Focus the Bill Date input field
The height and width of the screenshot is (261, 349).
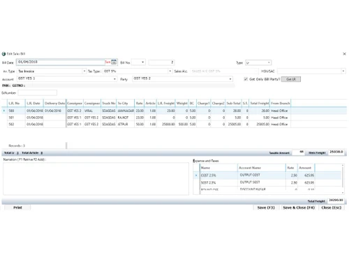pyautogui.click(x=61, y=62)
